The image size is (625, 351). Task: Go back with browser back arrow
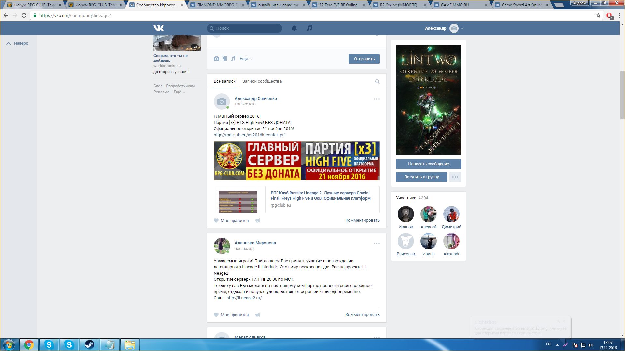[6, 15]
